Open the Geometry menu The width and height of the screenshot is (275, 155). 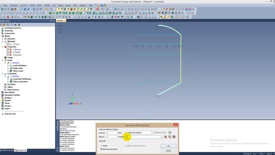click(x=14, y=6)
